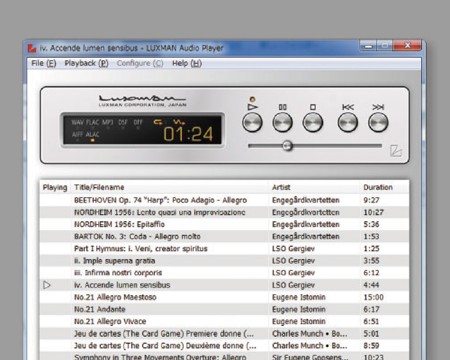The height and width of the screenshot is (360, 450).
Task: Open the Configure menu
Action: tap(140, 63)
